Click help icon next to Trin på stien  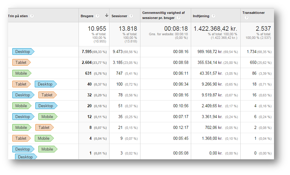32,16
